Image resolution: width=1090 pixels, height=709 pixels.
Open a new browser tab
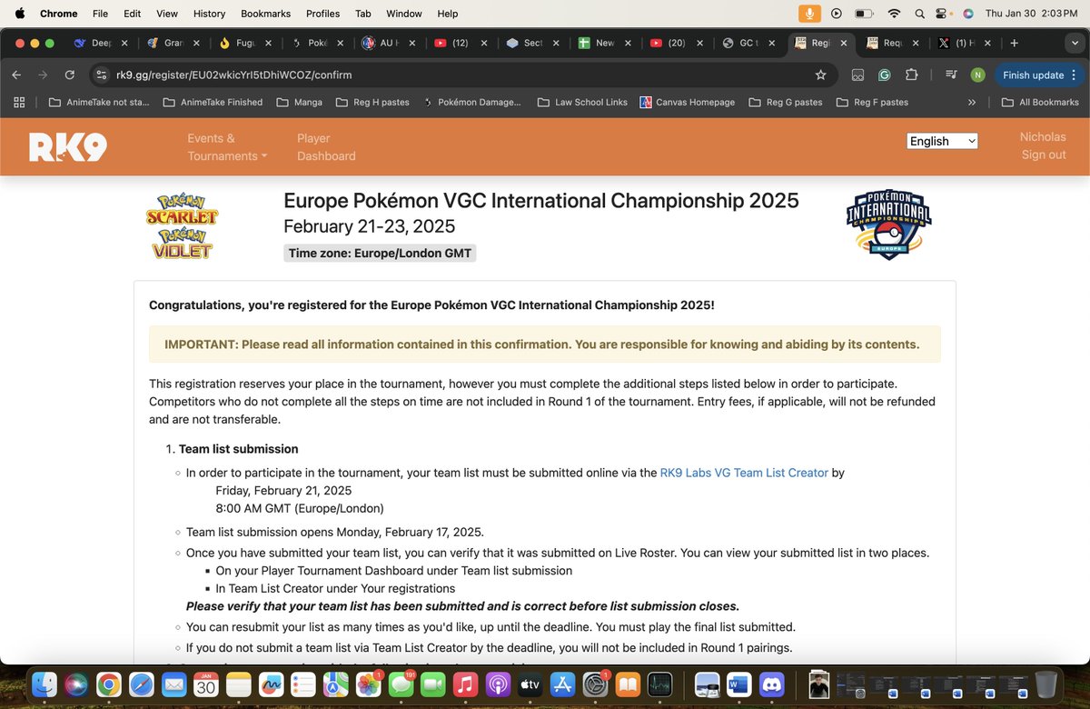tap(1015, 43)
